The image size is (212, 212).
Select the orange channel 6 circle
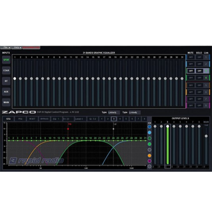click(x=149, y=156)
